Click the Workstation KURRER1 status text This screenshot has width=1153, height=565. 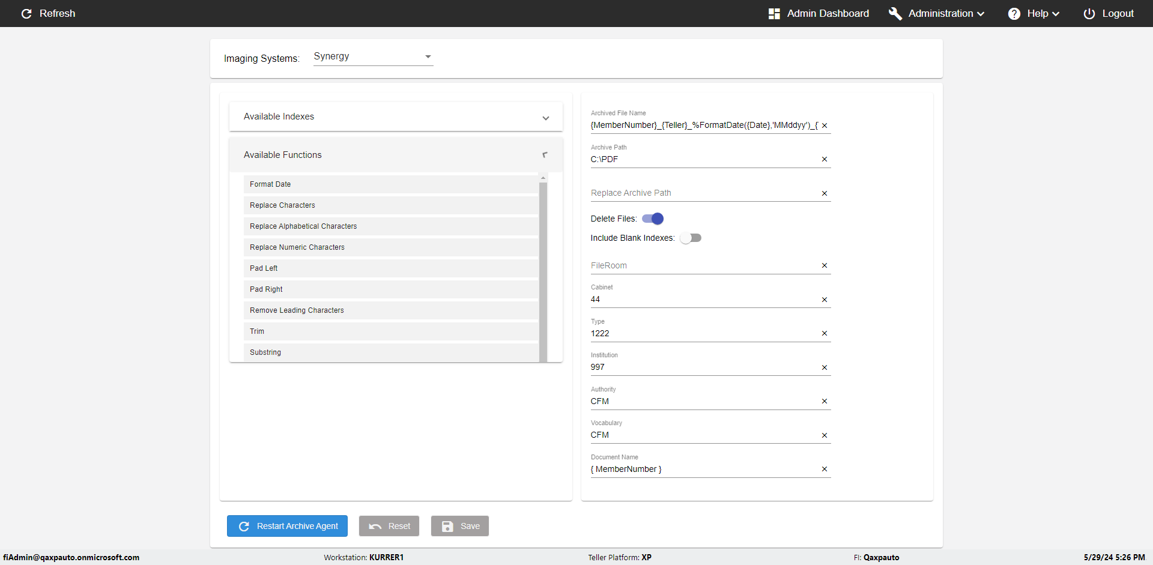pos(364,557)
